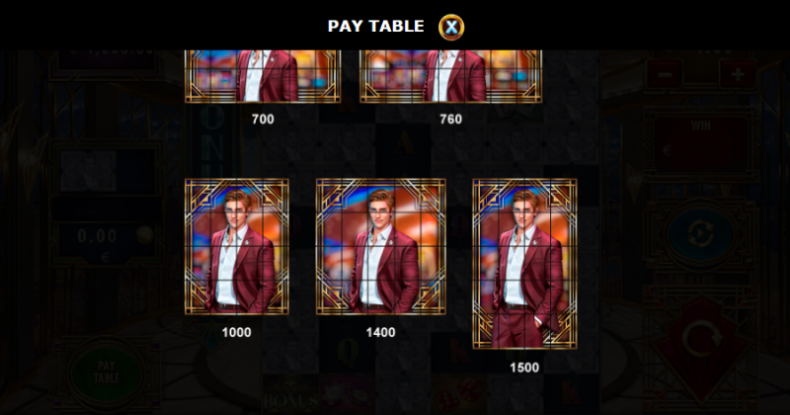Click the 1400 payout value
Viewport: 790px width, 415px height.
[380, 332]
